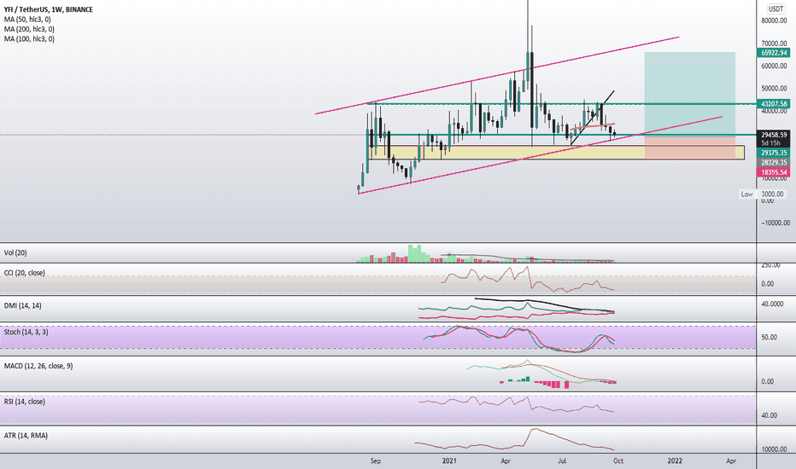The image size is (796, 469).
Task: Select the Vol (20) indicator label
Action: (x=15, y=252)
